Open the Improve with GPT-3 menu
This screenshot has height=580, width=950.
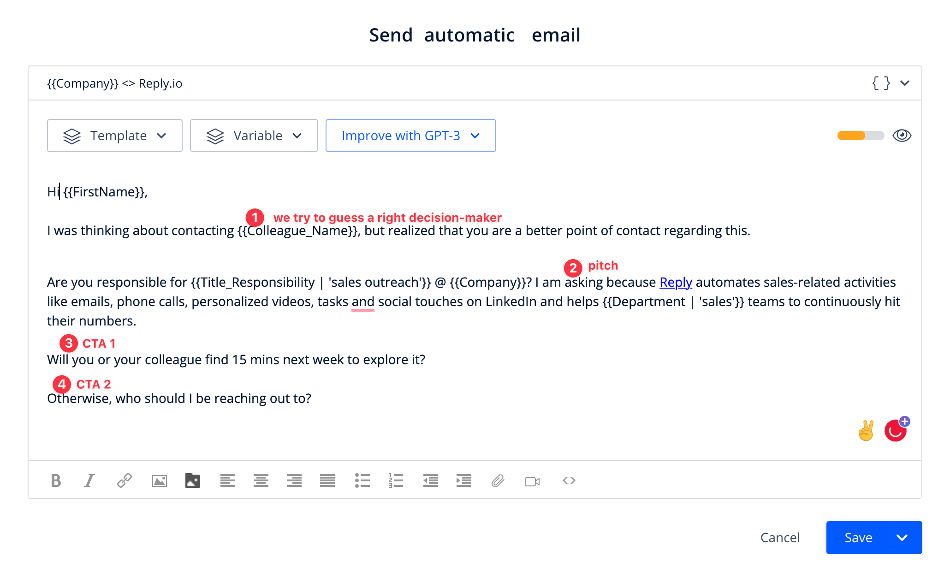[410, 135]
